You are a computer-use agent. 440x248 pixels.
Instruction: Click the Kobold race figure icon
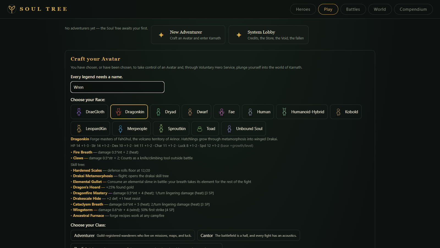(339, 112)
